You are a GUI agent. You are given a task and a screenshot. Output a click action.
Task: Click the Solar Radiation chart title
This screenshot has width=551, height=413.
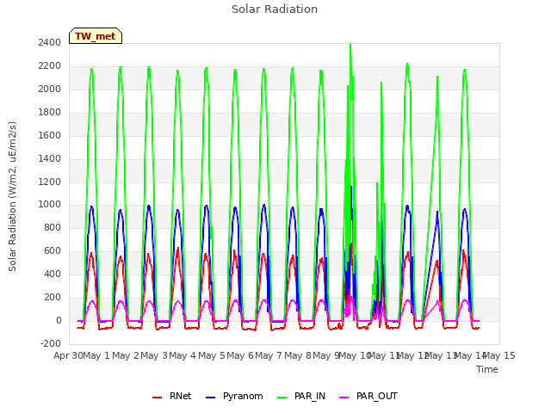(275, 9)
